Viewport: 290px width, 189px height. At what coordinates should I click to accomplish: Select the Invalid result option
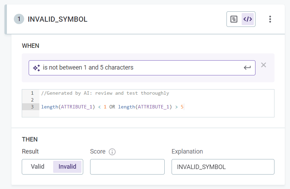(67, 167)
